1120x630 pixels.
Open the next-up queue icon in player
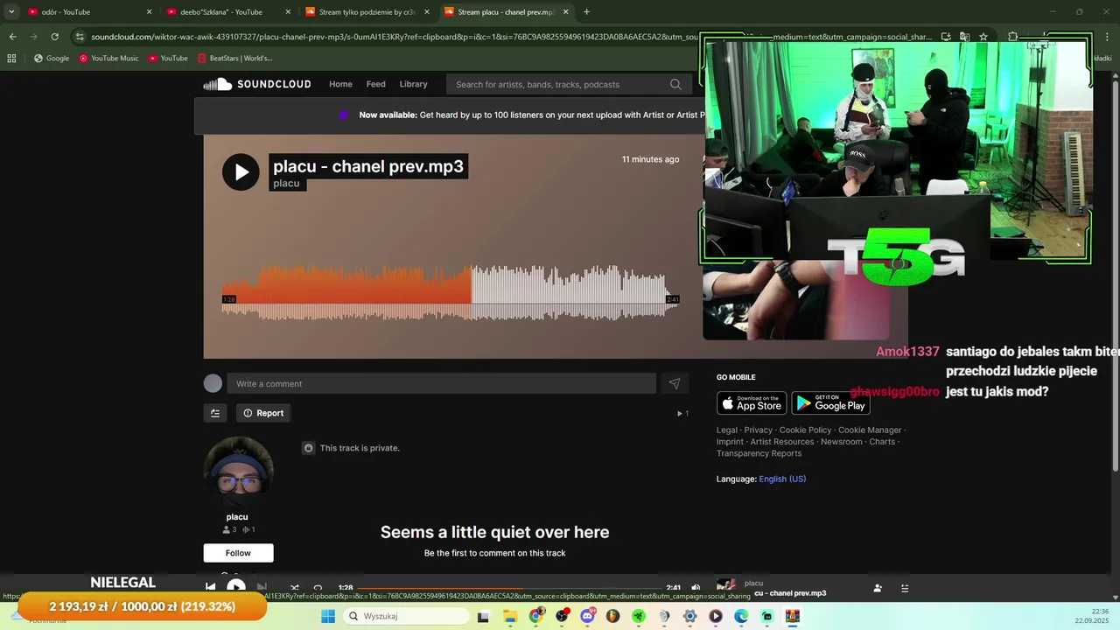click(905, 588)
